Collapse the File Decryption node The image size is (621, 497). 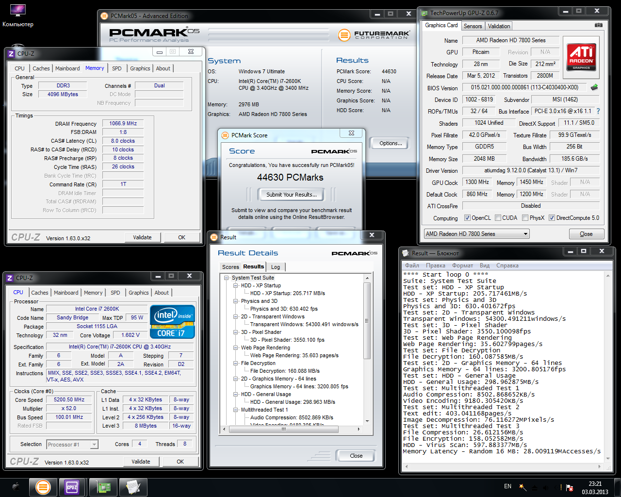pyautogui.click(x=236, y=363)
